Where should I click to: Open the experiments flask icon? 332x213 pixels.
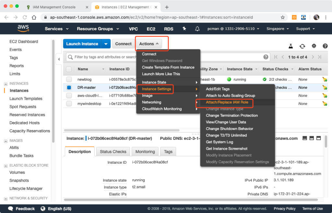tap(291, 46)
